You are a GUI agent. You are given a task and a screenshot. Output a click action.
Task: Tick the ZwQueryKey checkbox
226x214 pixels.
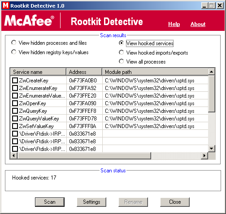click(15, 111)
